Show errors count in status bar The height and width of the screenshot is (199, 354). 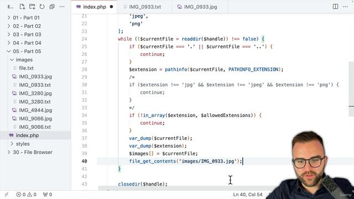click(21, 195)
